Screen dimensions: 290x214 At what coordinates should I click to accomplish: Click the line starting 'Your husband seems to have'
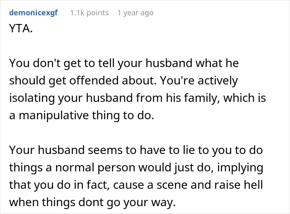(136, 150)
